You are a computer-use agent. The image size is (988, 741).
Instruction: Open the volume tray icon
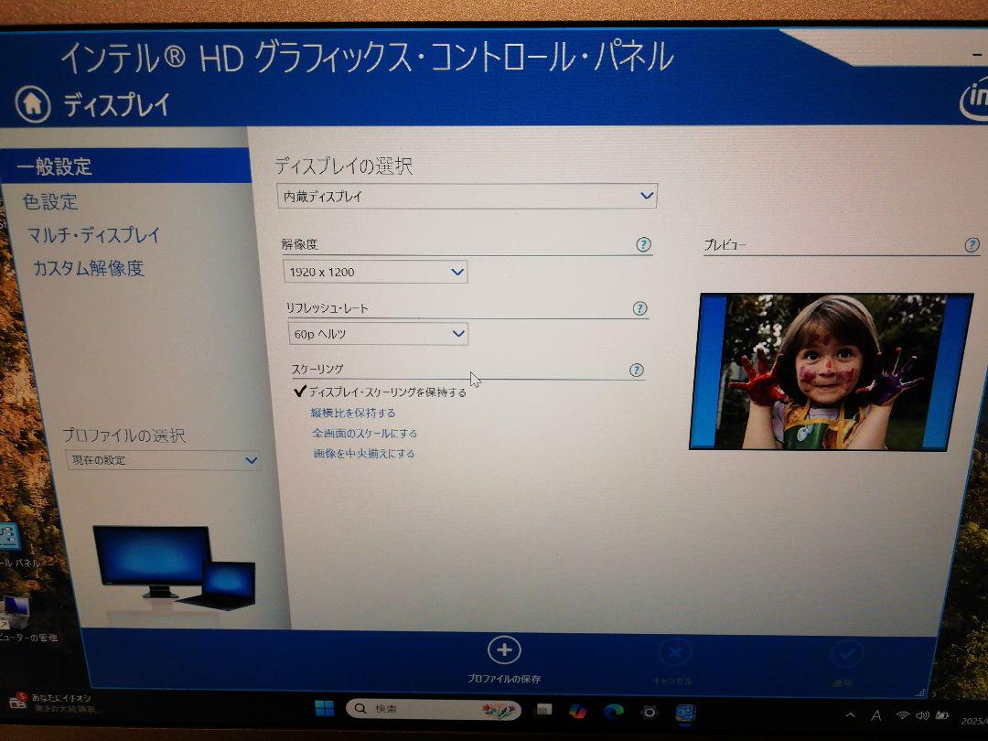coord(922,715)
